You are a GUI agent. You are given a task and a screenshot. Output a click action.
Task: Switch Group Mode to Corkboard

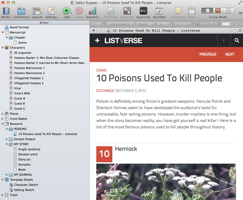click(218, 11)
